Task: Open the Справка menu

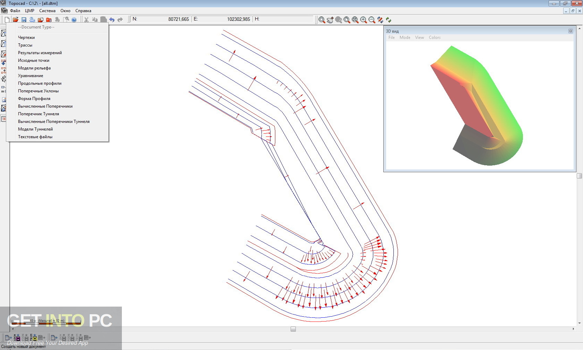Action: (x=83, y=11)
